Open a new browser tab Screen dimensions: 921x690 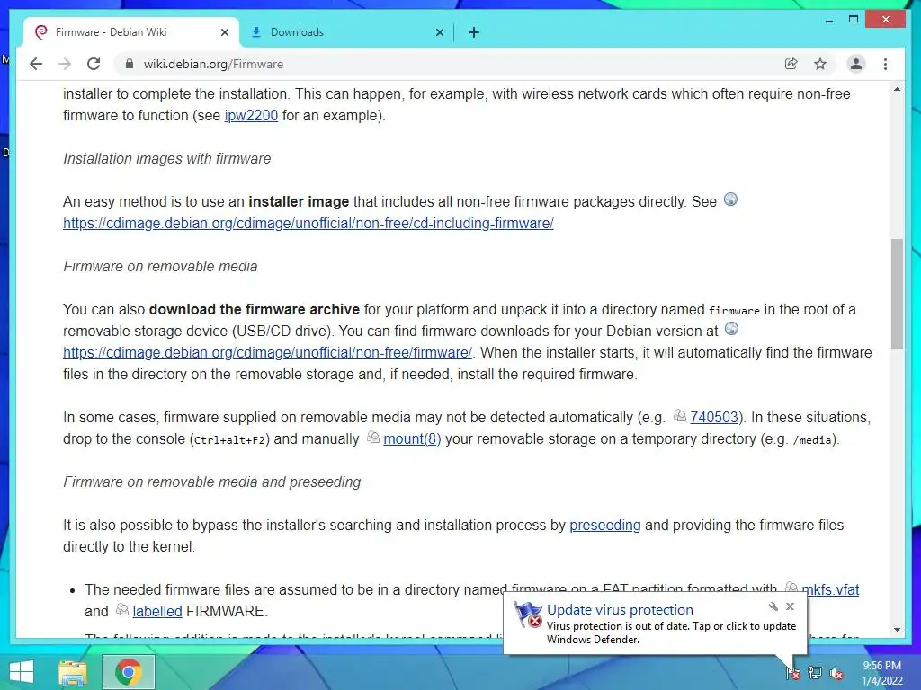point(474,33)
